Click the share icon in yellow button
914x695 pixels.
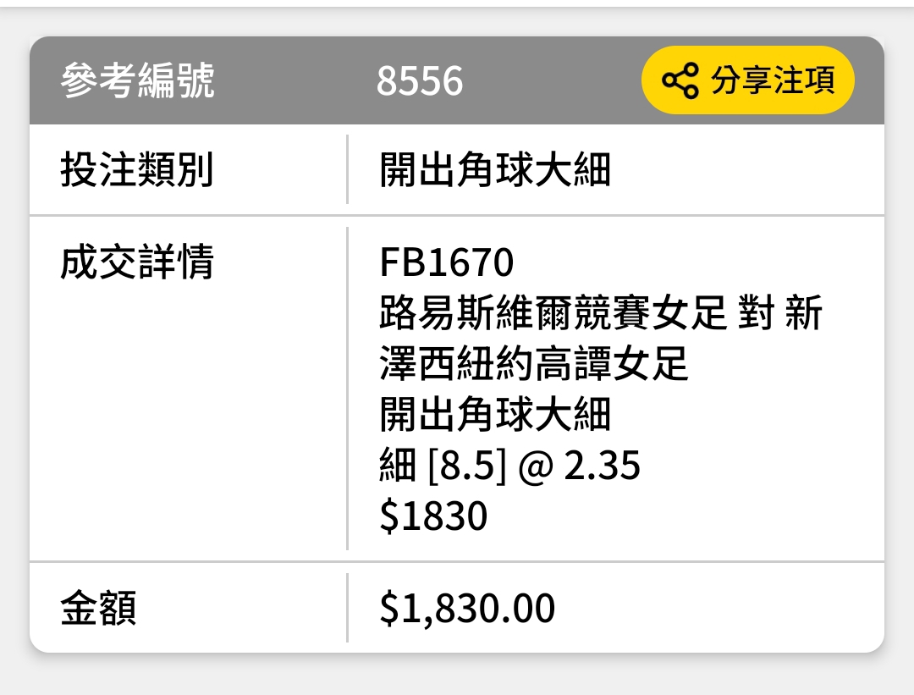click(x=680, y=80)
